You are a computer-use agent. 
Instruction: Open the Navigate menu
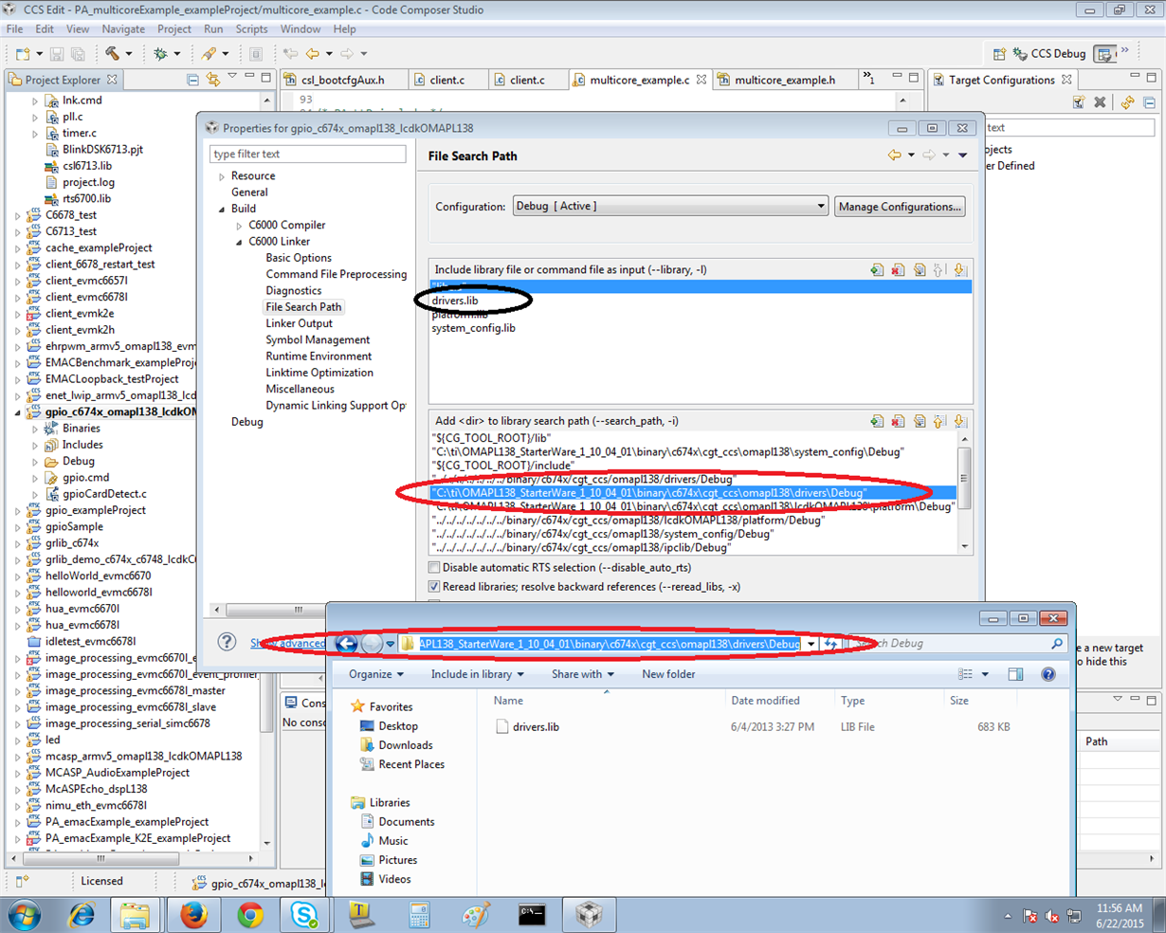[x=123, y=29]
